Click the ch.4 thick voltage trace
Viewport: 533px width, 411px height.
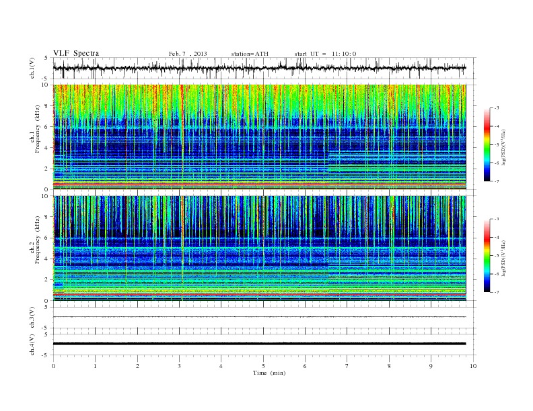click(x=259, y=344)
